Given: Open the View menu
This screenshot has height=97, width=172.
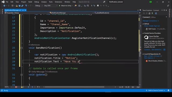Looking at the screenshot, I should coord(17,2).
